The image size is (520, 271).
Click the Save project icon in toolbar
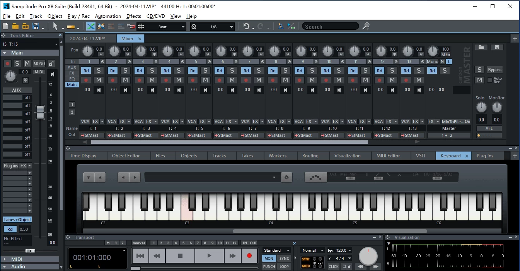35,26
